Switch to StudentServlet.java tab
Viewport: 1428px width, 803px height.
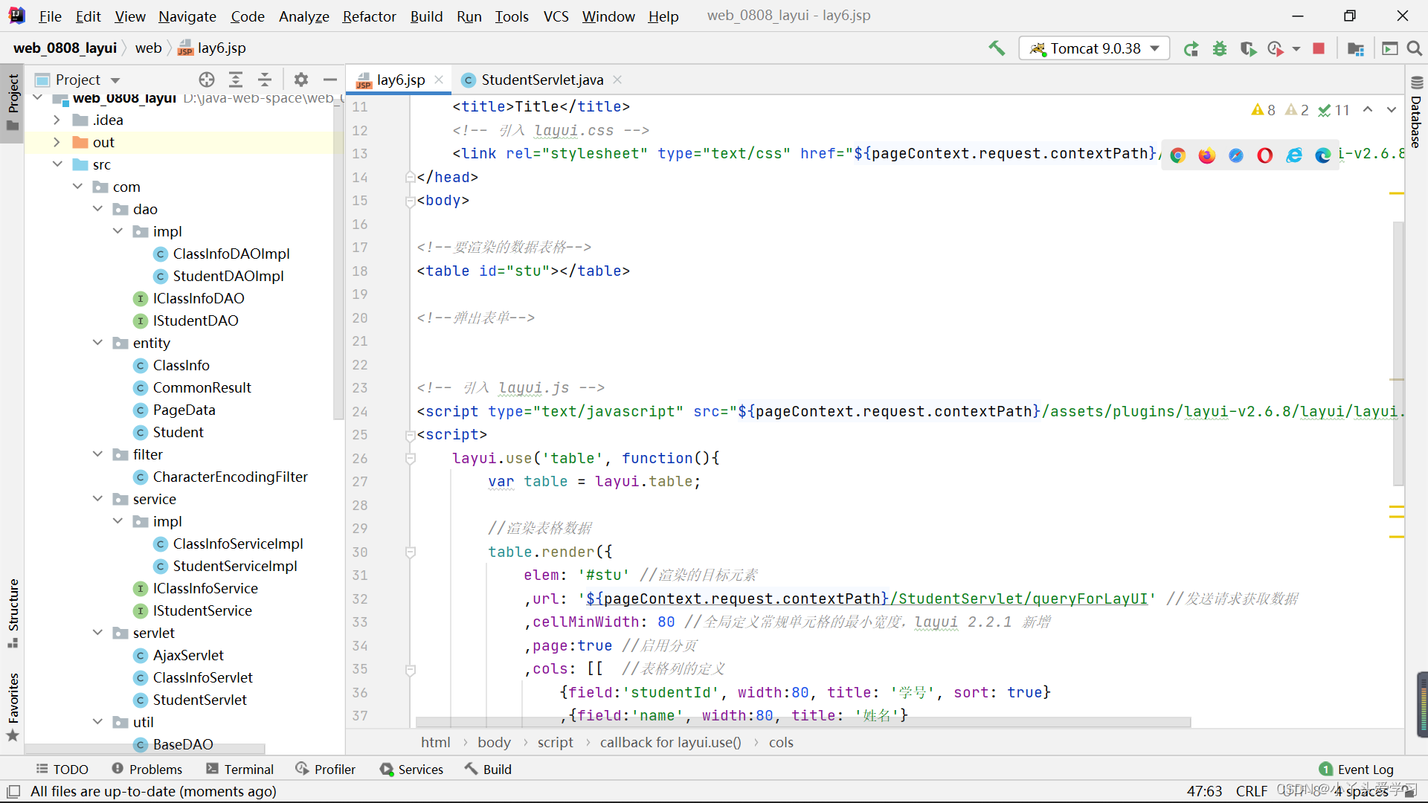(x=541, y=80)
